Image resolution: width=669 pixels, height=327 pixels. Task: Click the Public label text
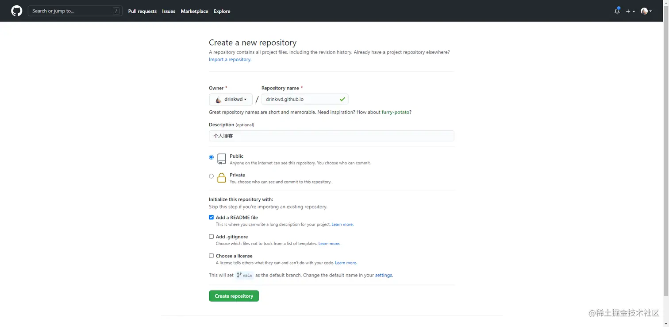236,156
